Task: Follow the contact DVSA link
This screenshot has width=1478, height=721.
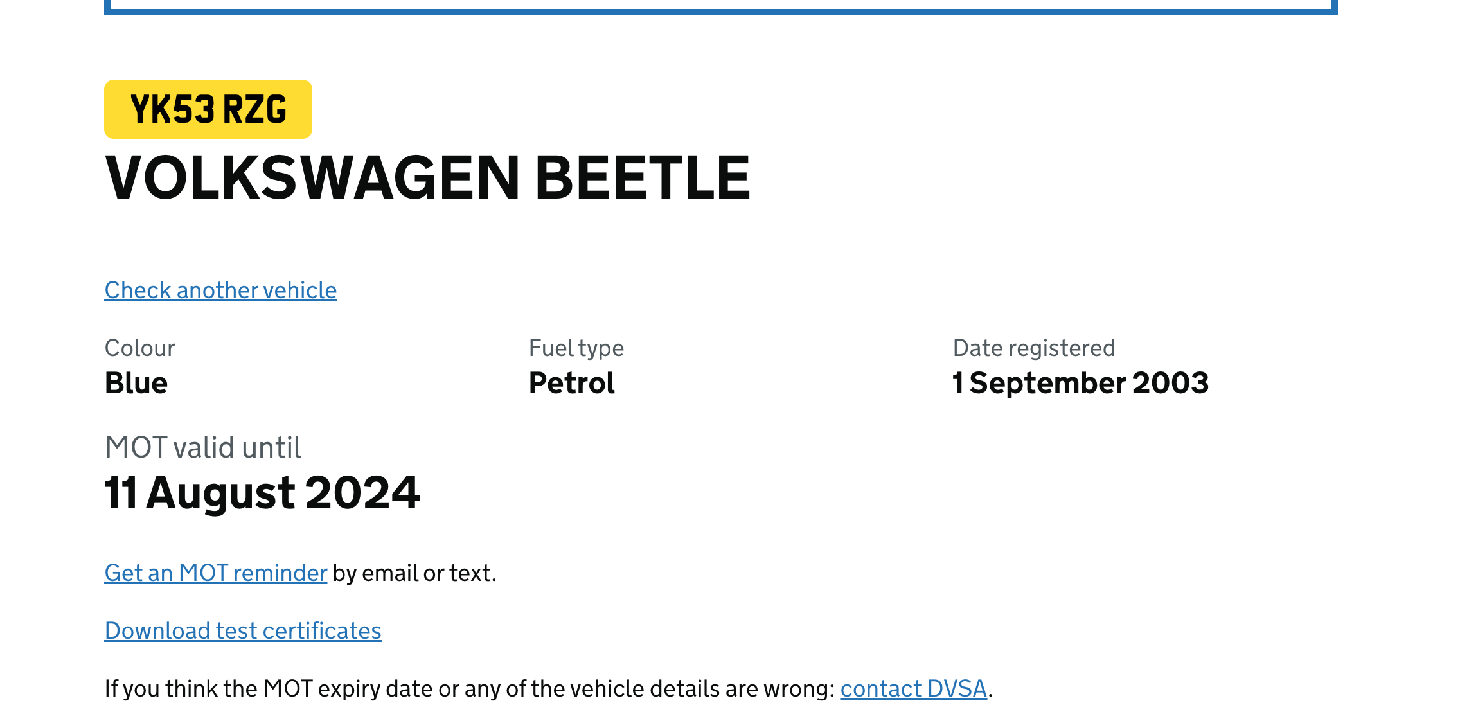Action: pyautogui.click(x=913, y=689)
